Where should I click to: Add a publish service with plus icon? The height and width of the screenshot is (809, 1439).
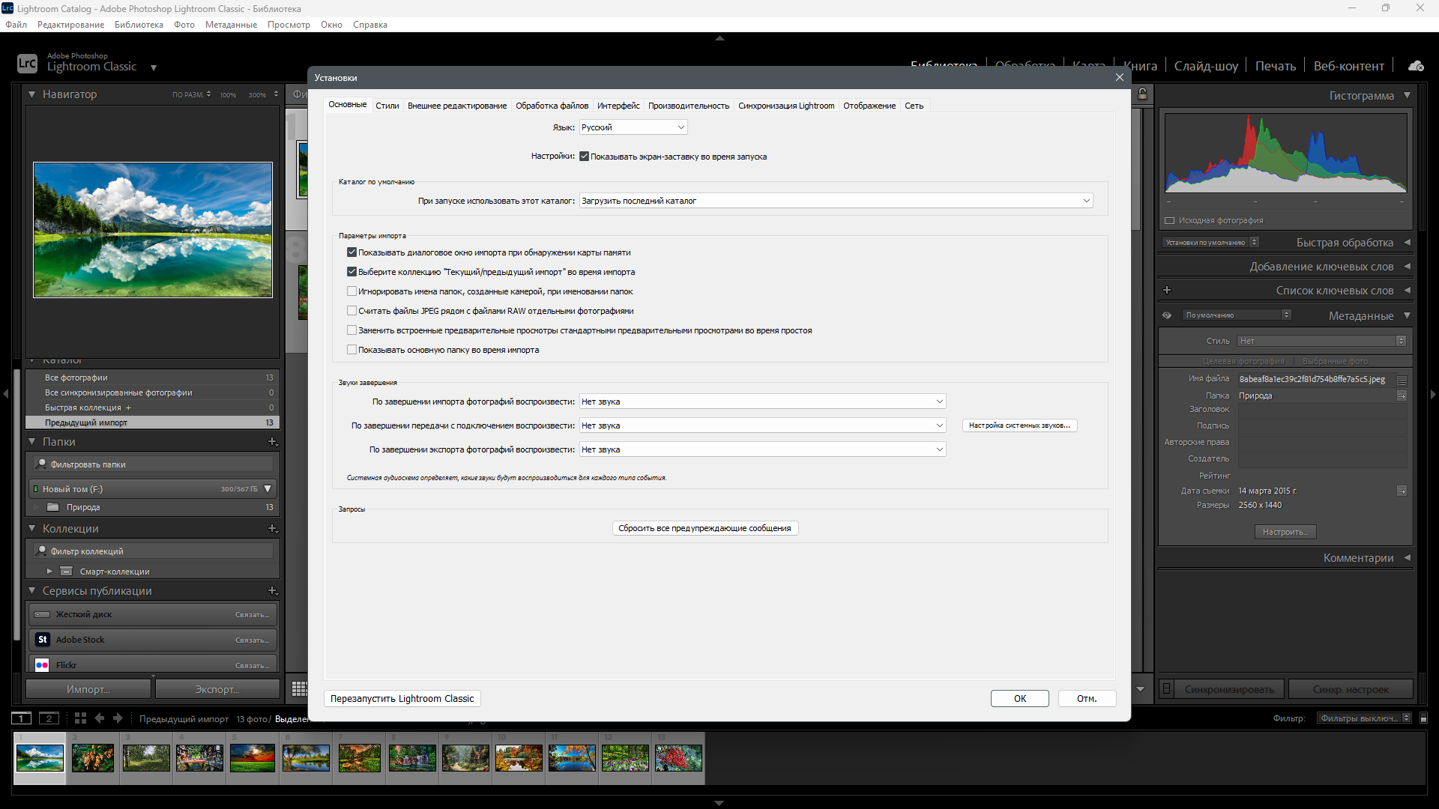[273, 591]
